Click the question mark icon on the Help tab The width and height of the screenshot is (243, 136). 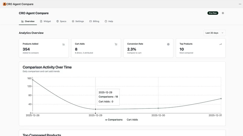click(x=106, y=21)
